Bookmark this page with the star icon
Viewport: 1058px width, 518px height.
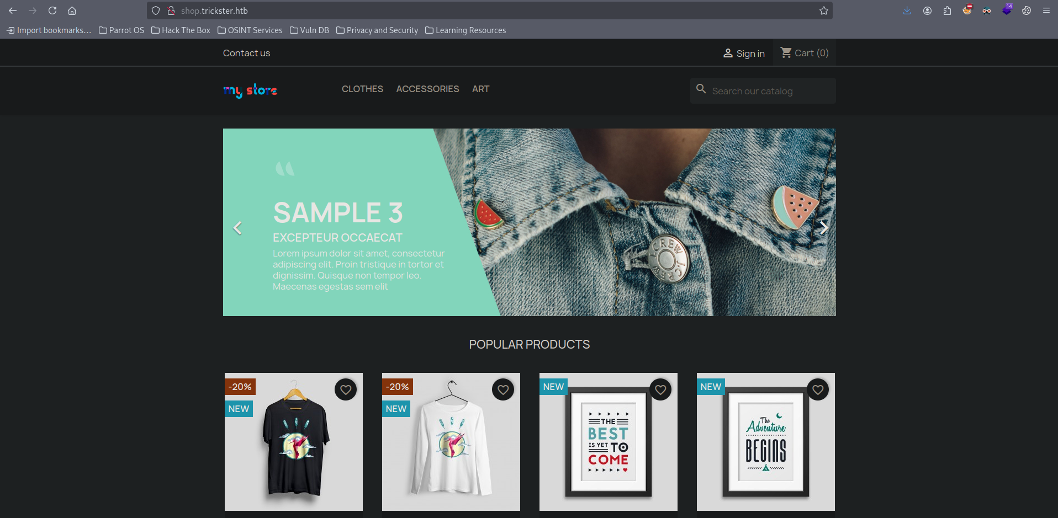coord(823,10)
